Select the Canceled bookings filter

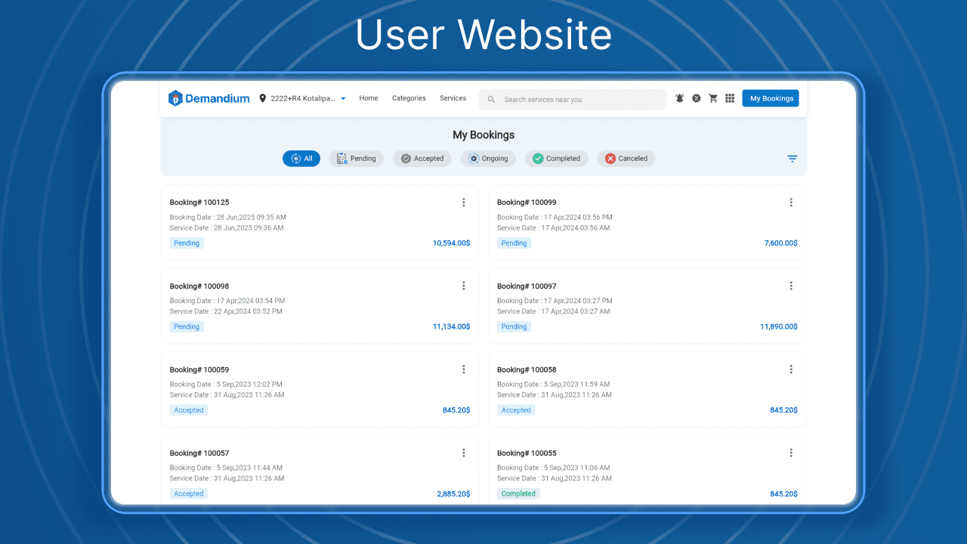[626, 158]
